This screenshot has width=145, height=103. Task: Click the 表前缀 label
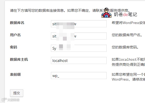pyautogui.click(x=15, y=74)
